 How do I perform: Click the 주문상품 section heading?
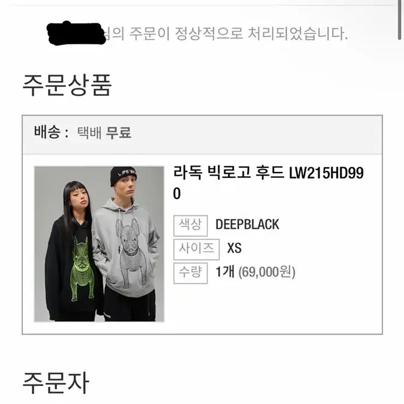[x=67, y=85]
